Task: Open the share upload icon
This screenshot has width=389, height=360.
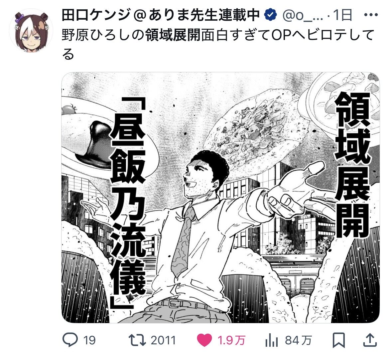Action: (x=370, y=340)
